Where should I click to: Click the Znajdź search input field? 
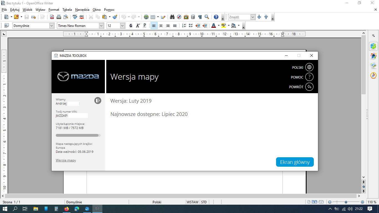point(239,17)
